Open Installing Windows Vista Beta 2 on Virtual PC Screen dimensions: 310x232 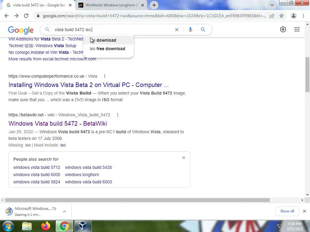tap(89, 85)
